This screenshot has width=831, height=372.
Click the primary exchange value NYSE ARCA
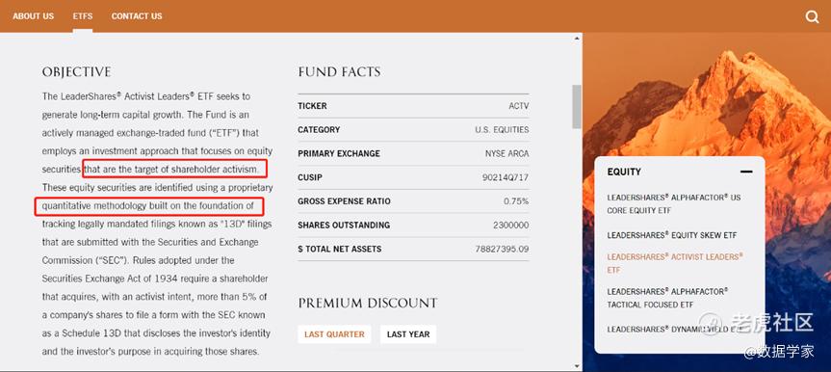click(x=506, y=153)
